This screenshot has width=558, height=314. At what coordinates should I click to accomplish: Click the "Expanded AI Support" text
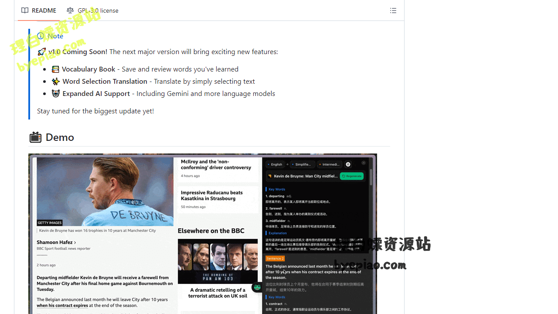coord(96,93)
